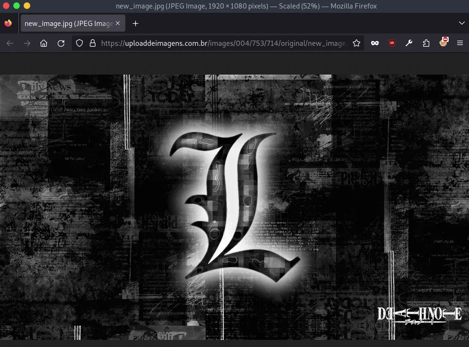Open the Firefox hamburger application menu
Image resolution: width=469 pixels, height=347 pixels.
coord(460,43)
